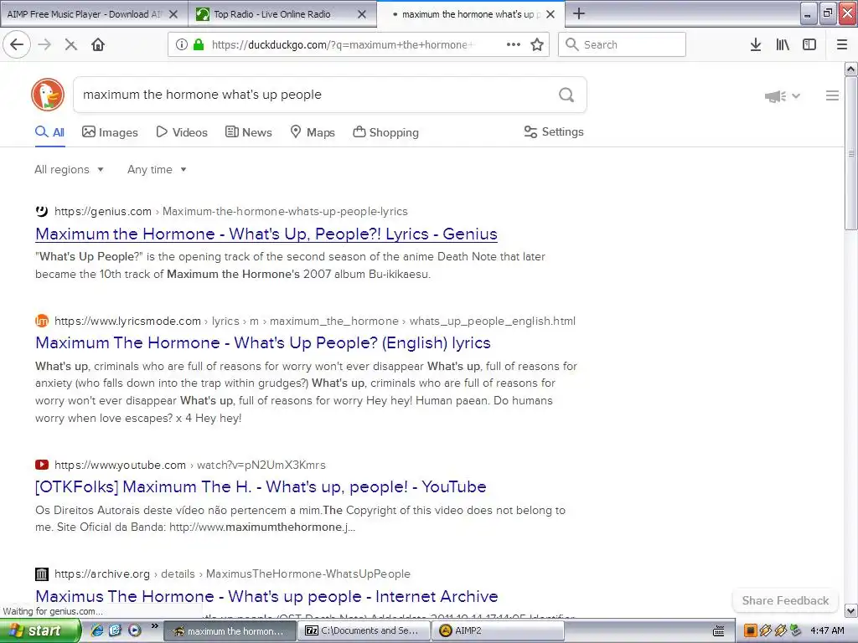Screen dimensions: 858x643
Task: Open the Maps results tab
Action: coord(313,132)
